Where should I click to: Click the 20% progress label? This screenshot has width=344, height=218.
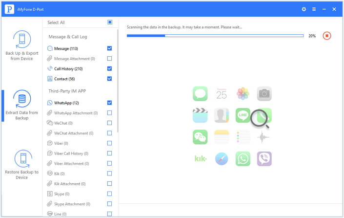pos(312,36)
